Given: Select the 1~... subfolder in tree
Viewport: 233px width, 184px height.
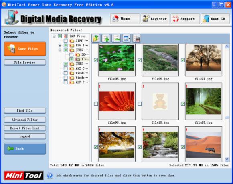Looking at the screenshot, I should [x=85, y=59].
